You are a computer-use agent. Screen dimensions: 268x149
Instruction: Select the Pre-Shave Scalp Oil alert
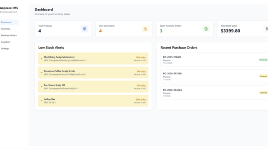tap(93, 87)
